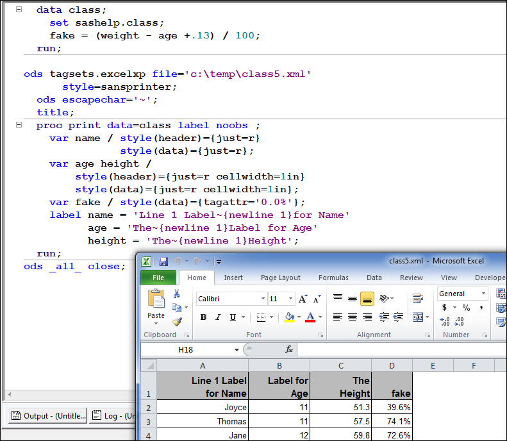Select the Format Painter brush
Screen dimensions: 507x441
pos(176,322)
